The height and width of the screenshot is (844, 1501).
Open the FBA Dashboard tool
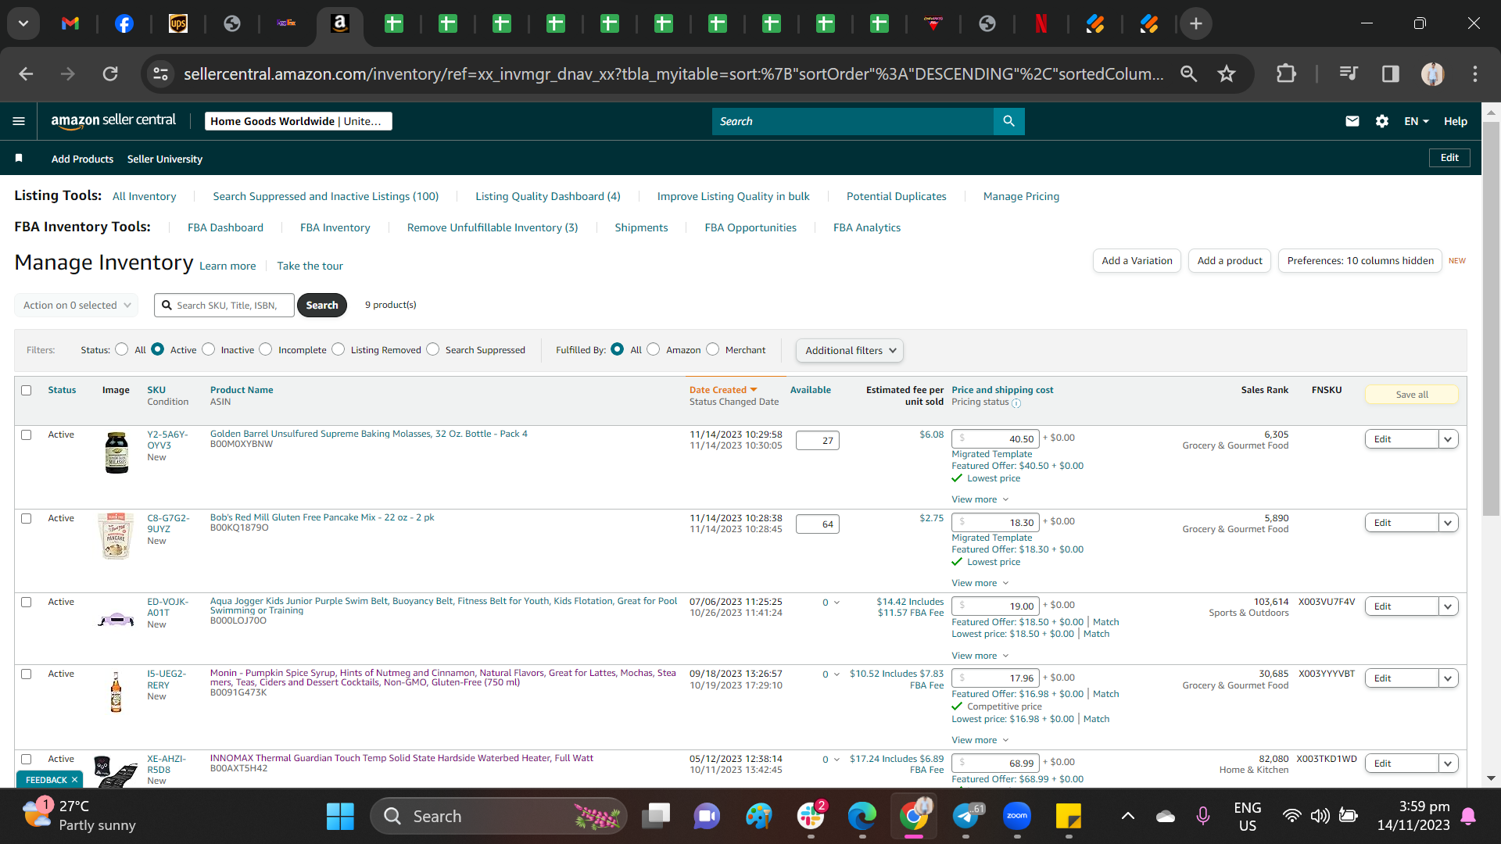click(225, 227)
